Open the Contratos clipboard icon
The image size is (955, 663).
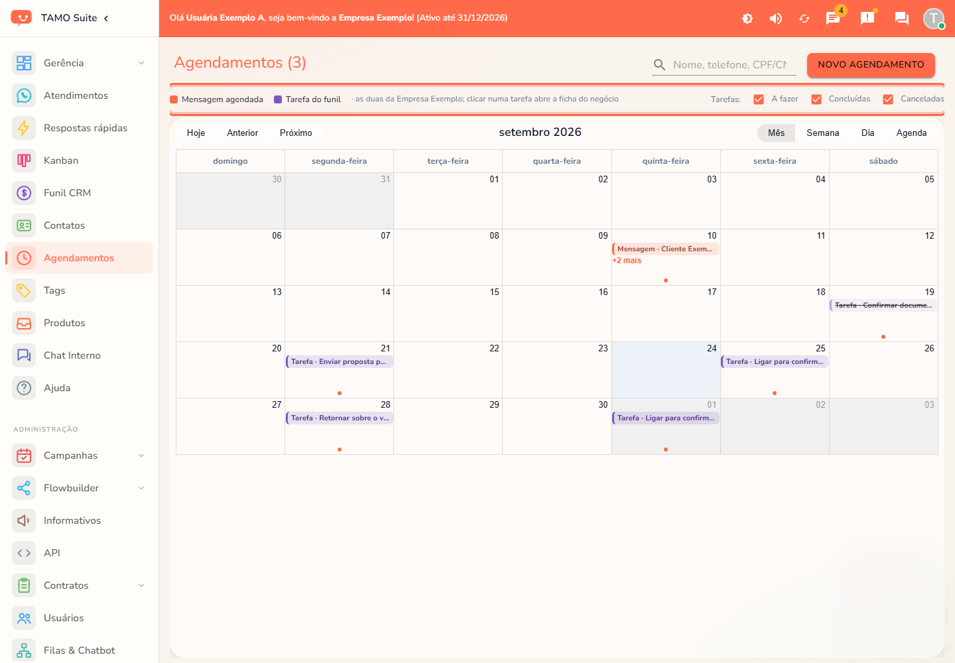click(24, 585)
